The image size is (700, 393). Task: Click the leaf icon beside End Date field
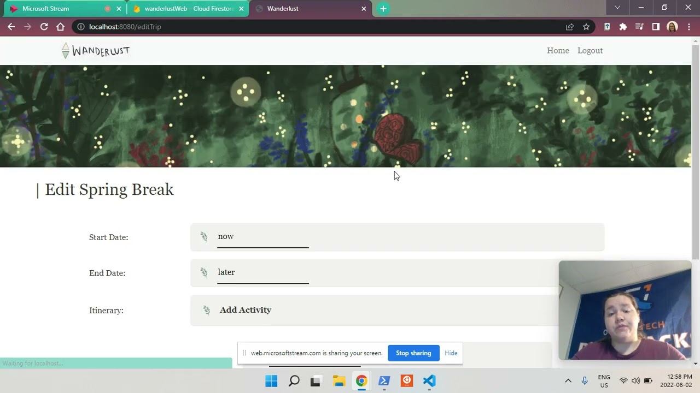tap(204, 272)
